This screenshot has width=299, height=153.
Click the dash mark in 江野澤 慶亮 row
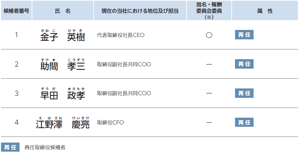click(x=209, y=122)
